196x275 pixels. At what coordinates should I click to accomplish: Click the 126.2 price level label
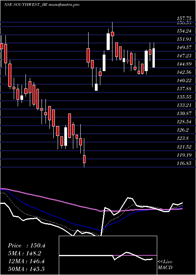[x=183, y=130]
